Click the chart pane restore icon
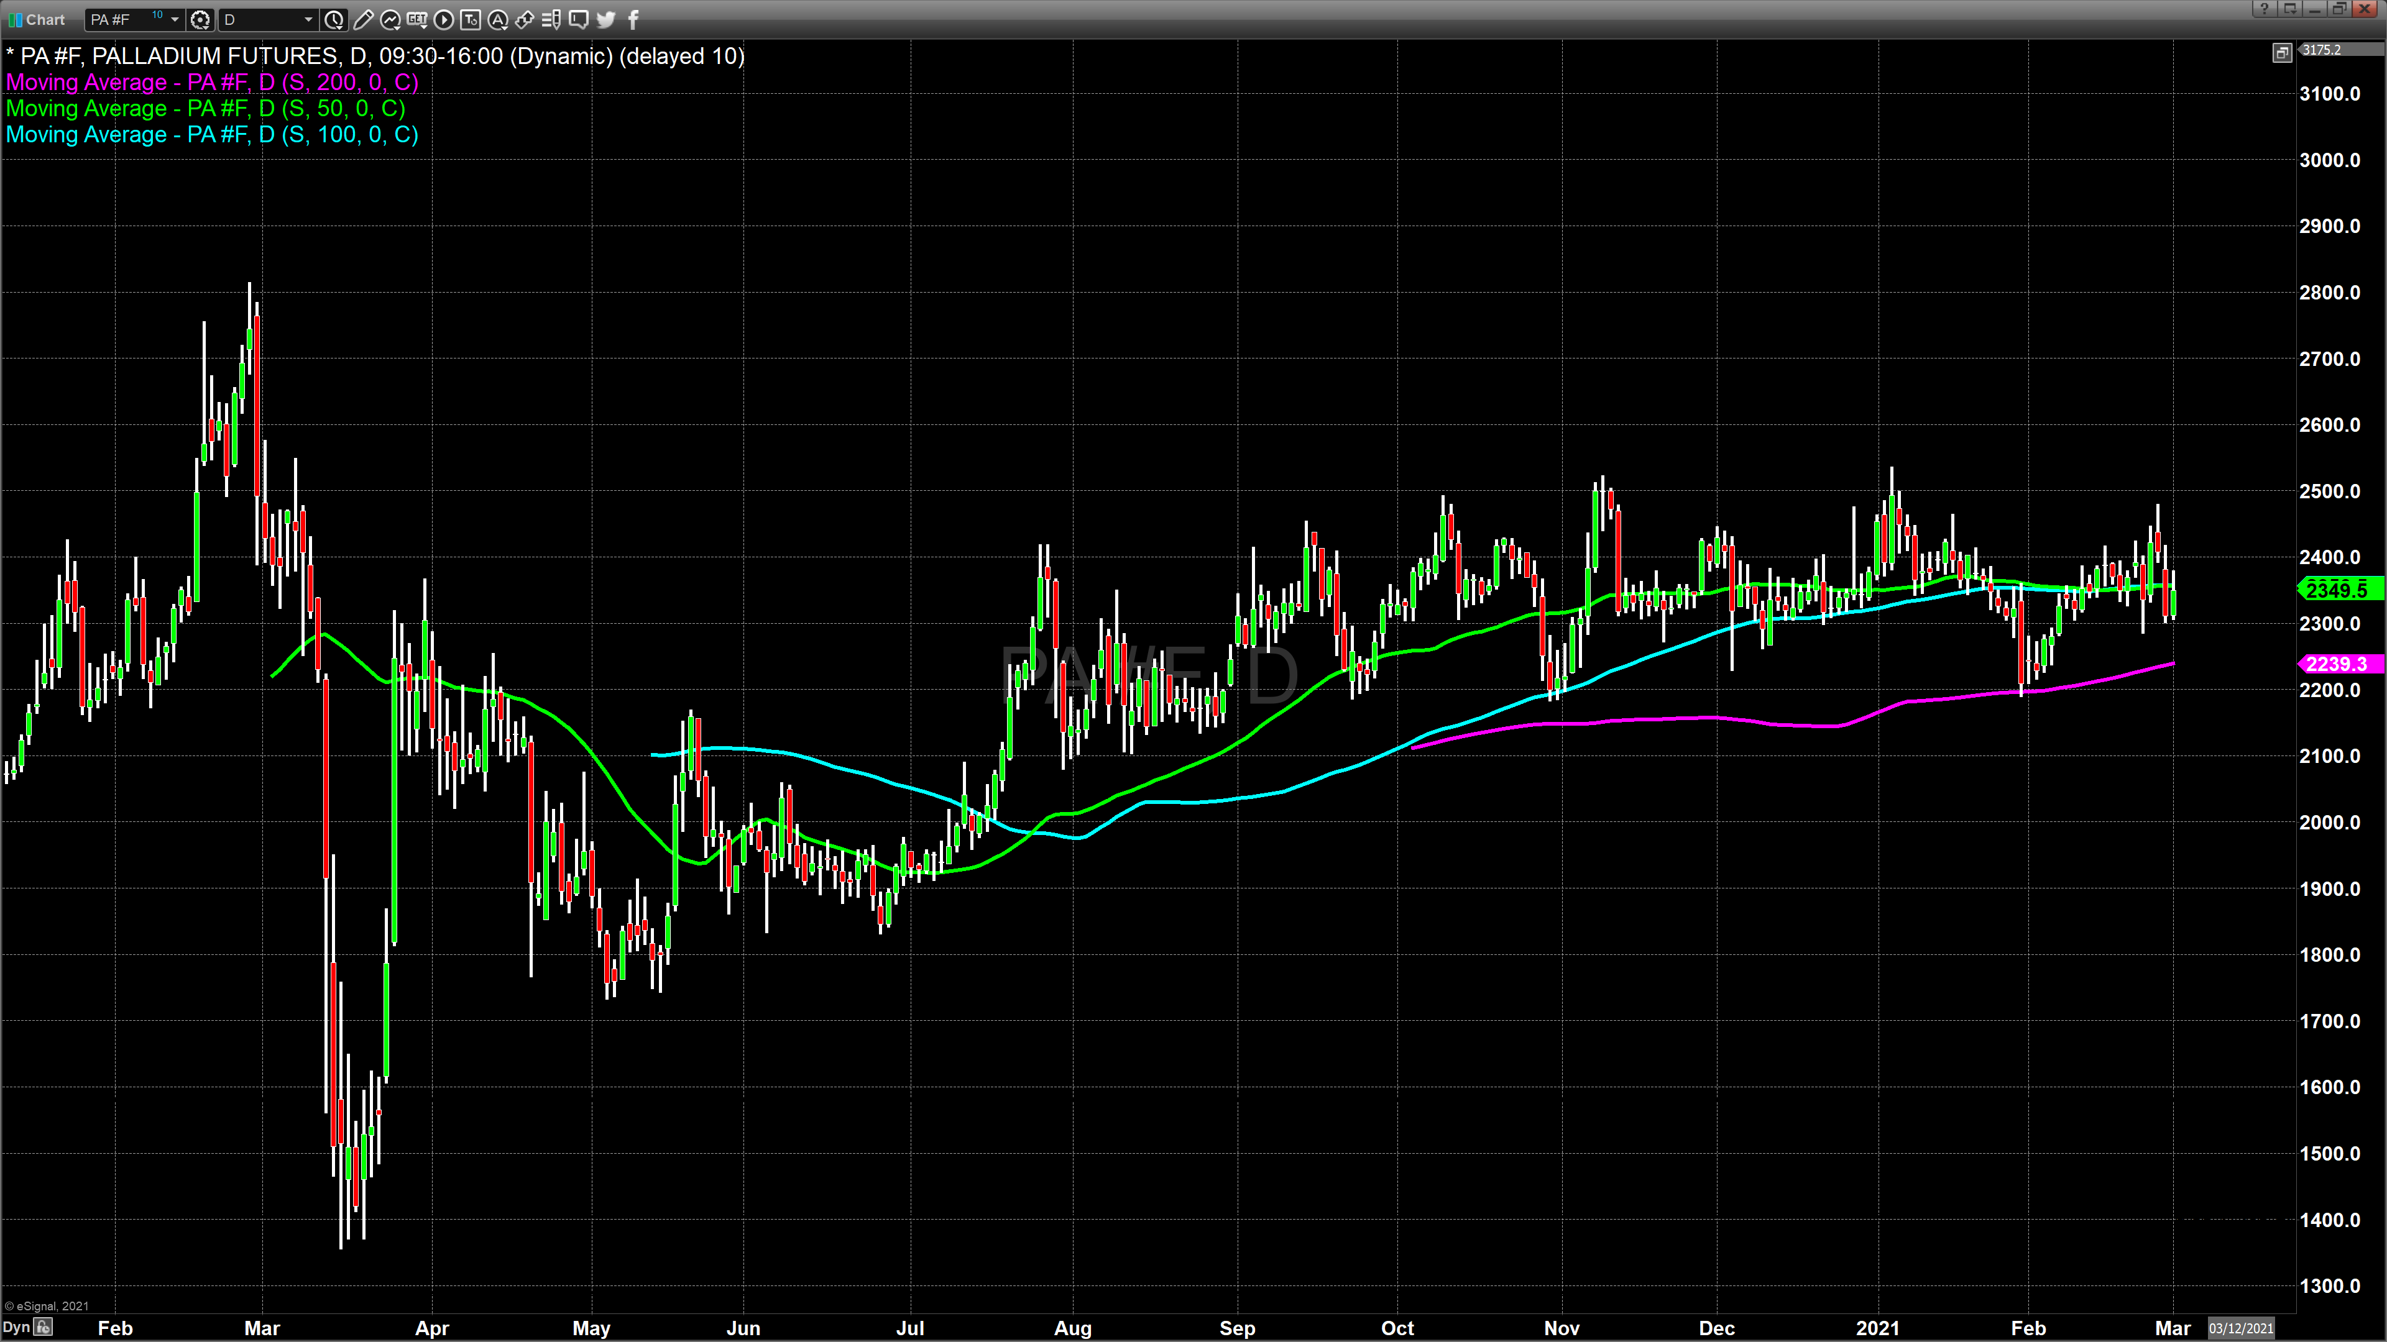2387x1342 pixels. (2283, 53)
